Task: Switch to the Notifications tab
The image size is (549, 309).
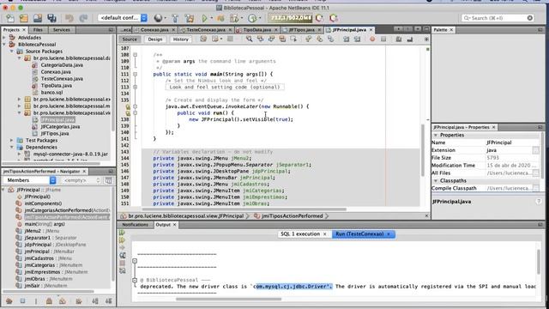Action: click(x=136, y=225)
